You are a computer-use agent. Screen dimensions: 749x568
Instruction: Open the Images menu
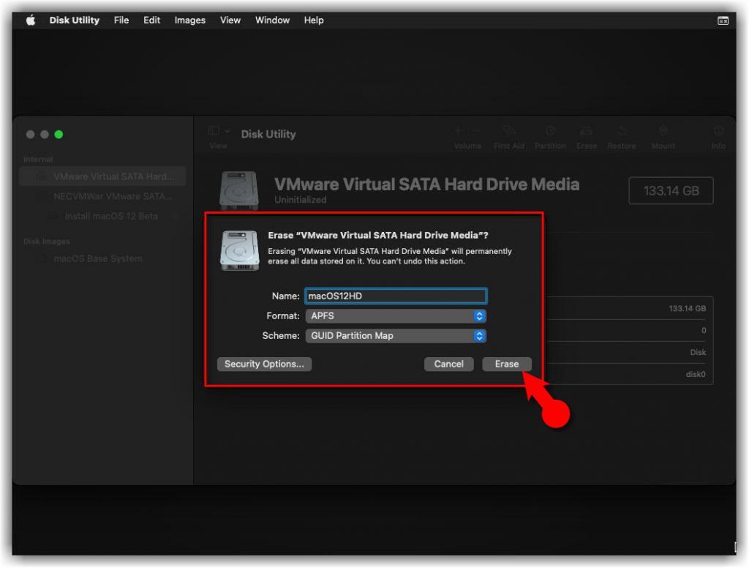click(x=189, y=20)
